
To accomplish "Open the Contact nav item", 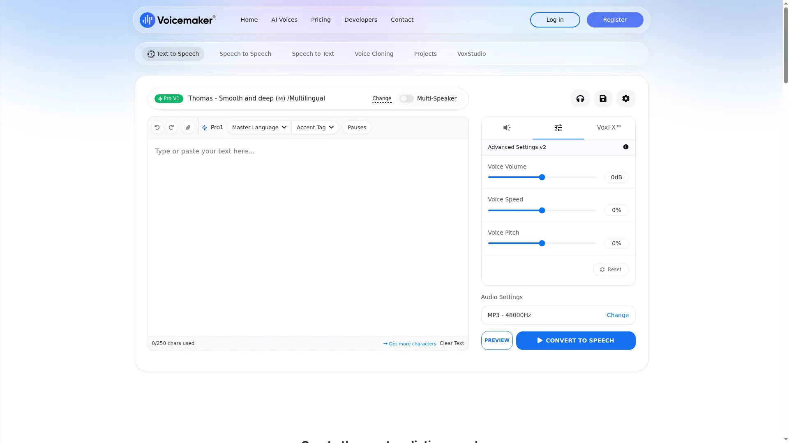I will click(x=402, y=20).
